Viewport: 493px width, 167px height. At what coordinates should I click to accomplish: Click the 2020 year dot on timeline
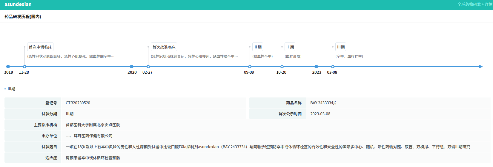pos(132,67)
